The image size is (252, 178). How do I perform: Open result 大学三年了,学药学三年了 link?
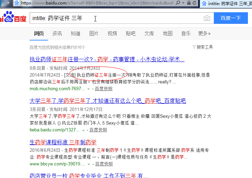pyautogui.click(x=108, y=101)
